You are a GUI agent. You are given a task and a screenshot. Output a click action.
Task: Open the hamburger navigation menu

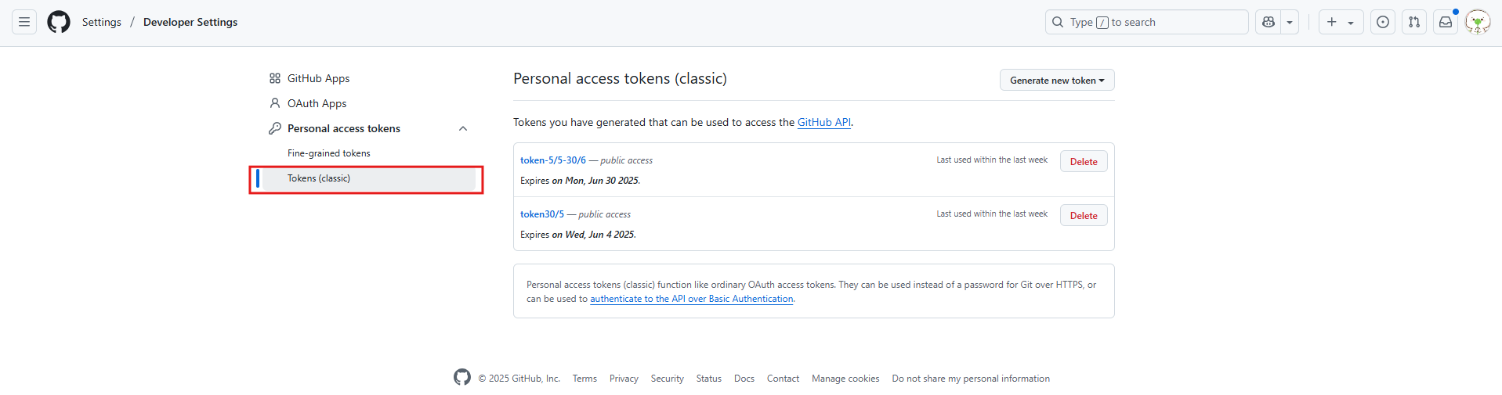[x=24, y=22]
